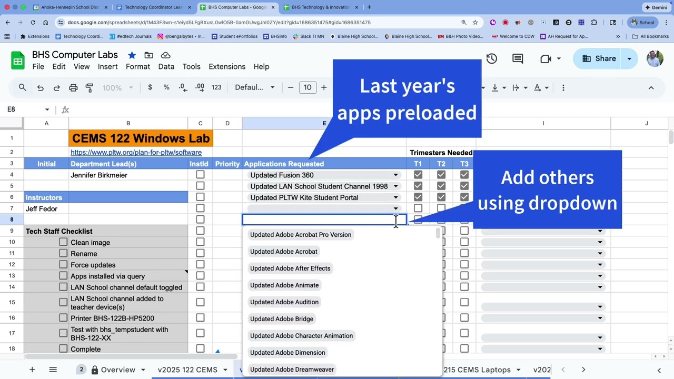Open the Format menu
This screenshot has width=674, height=379.
(138, 67)
